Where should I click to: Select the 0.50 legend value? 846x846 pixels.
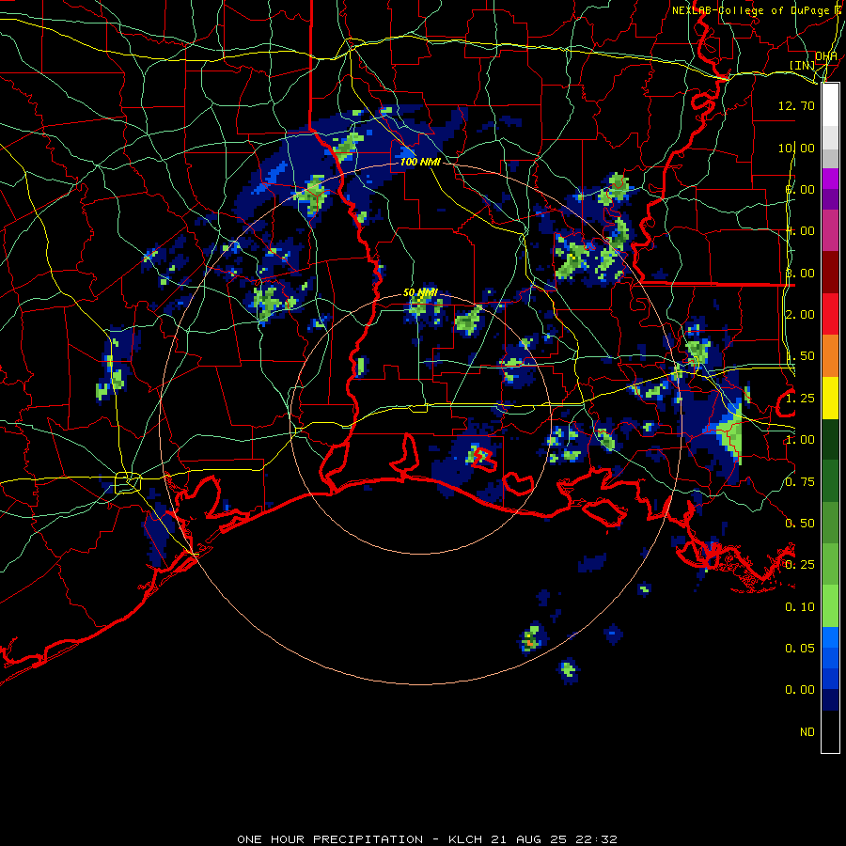tap(800, 524)
